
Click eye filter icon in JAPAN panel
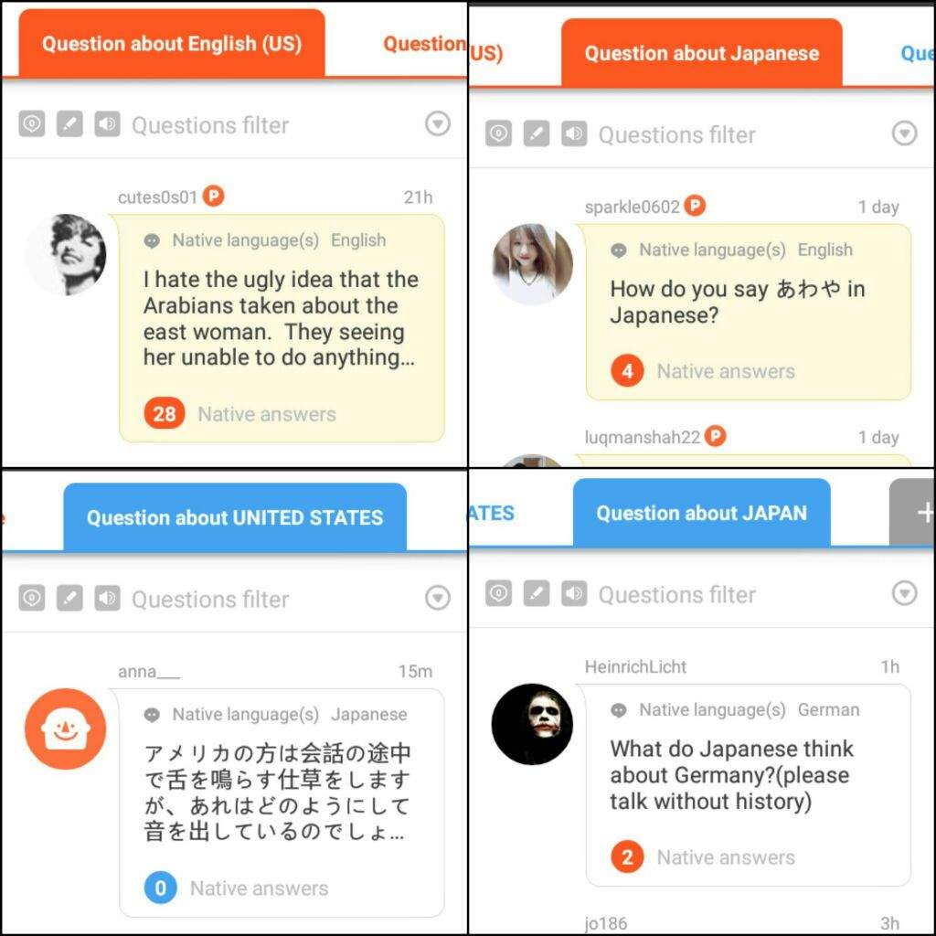coord(498,593)
